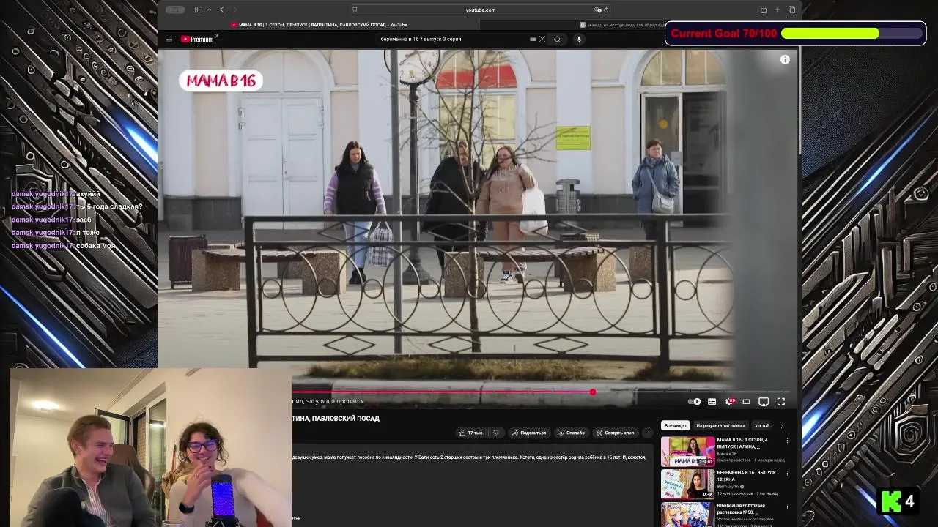Click chat message 'собака моя'
Screen dimensions: 938x527
click(x=95, y=246)
